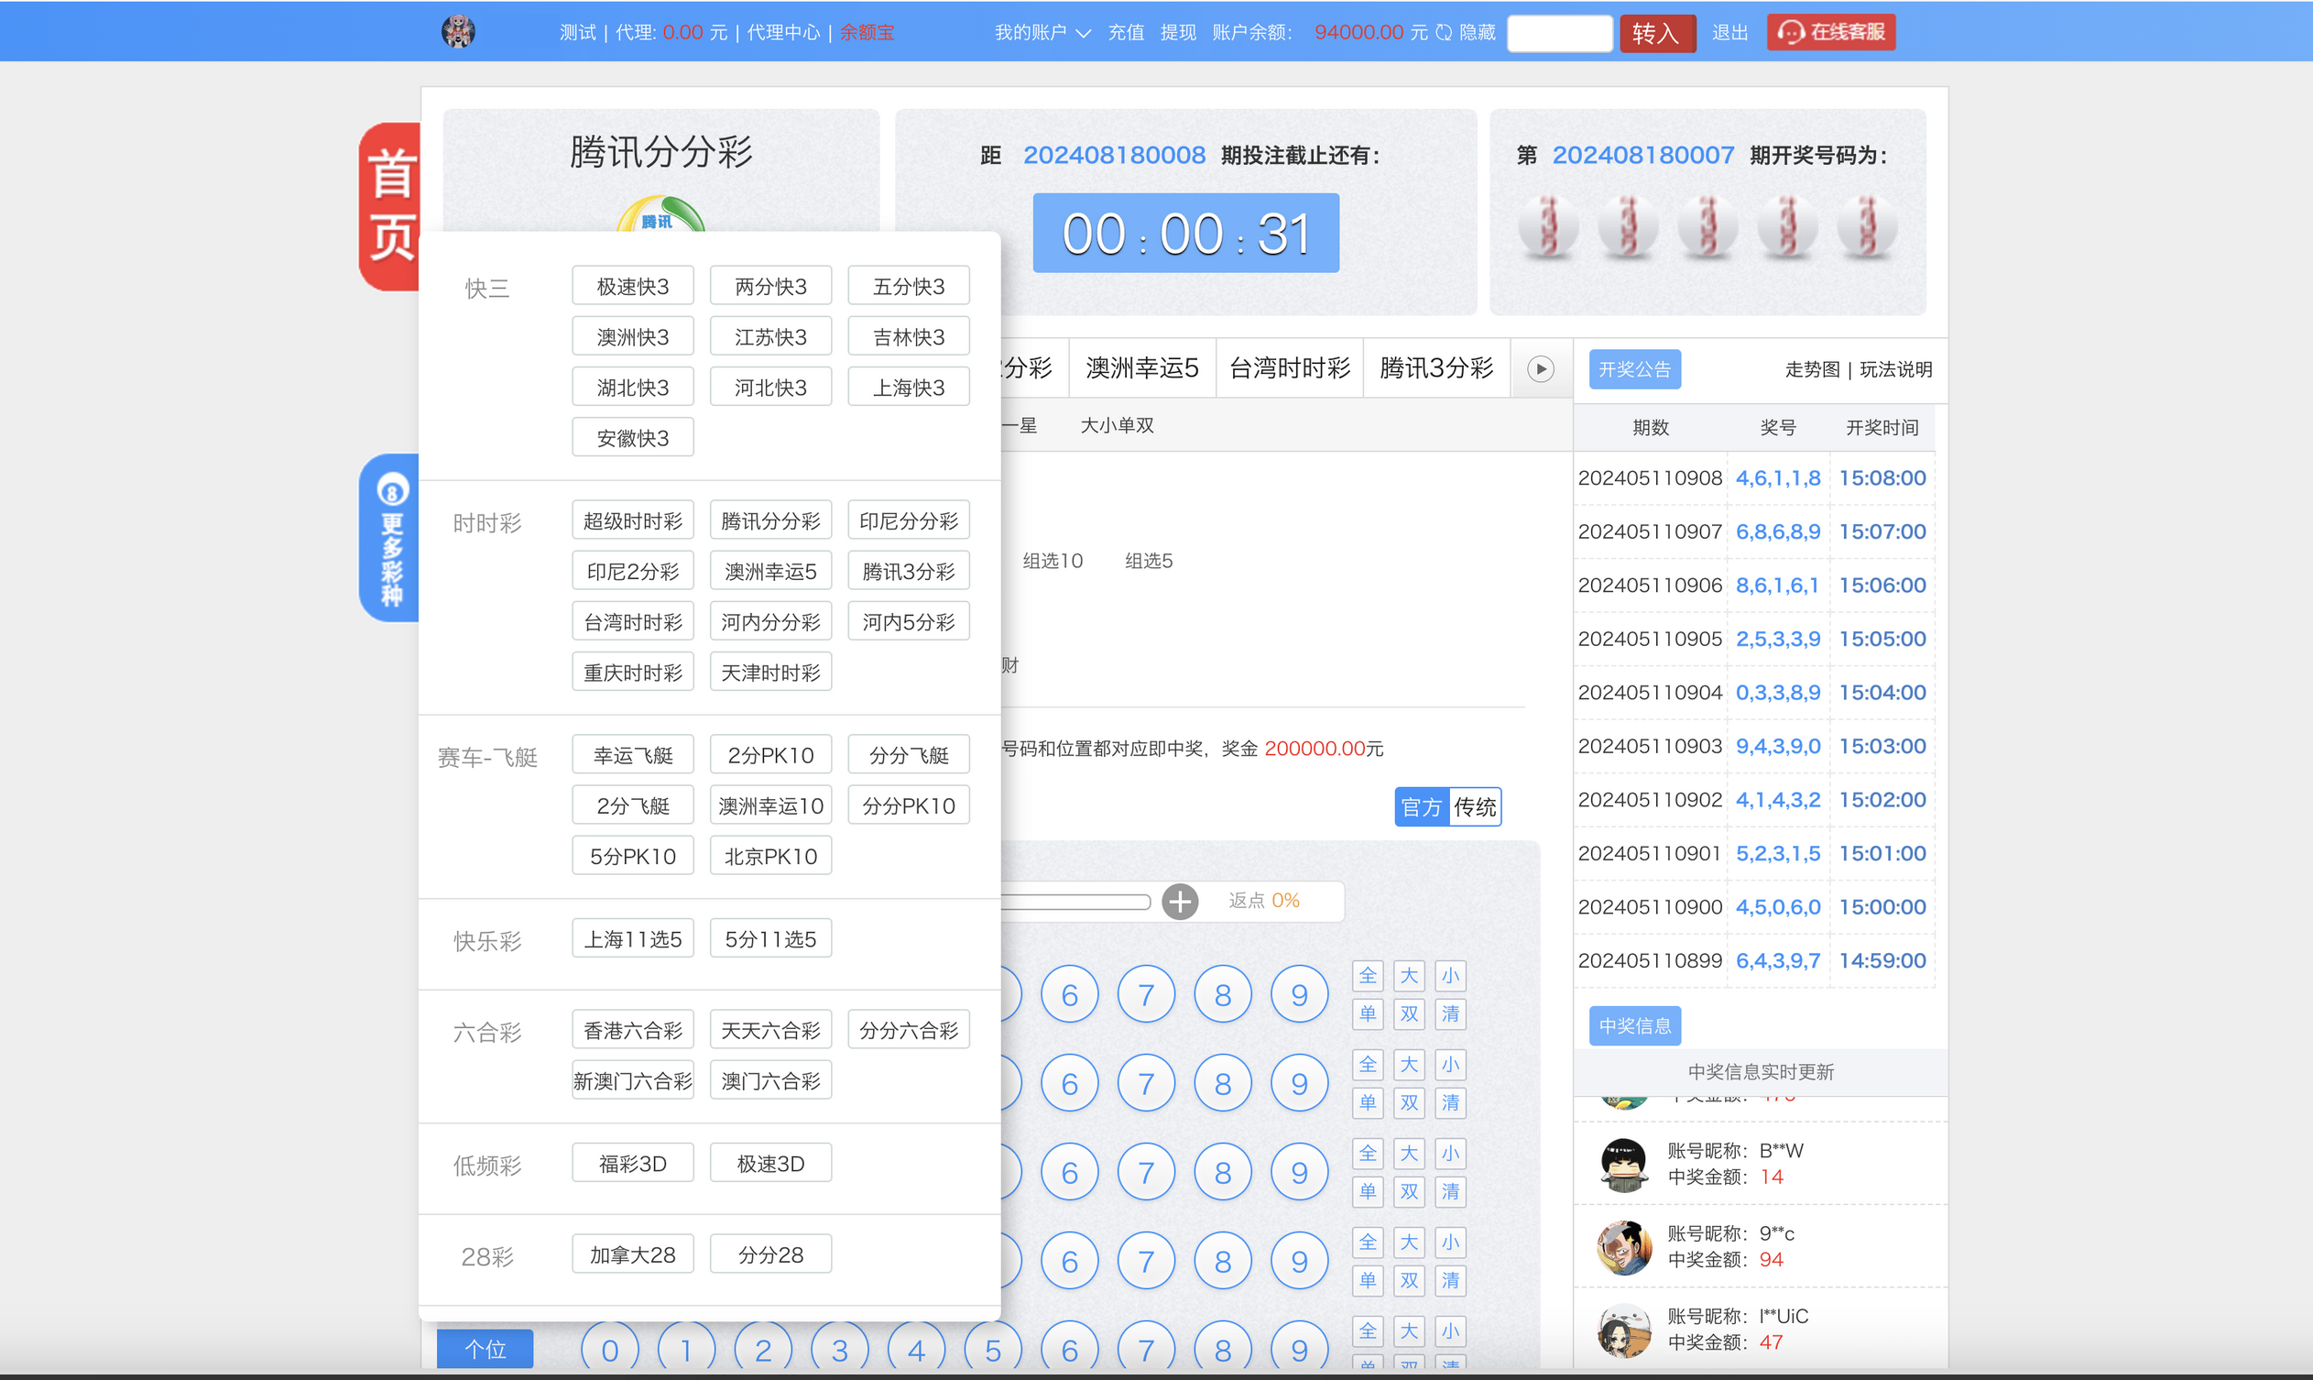Select the official mode toggle

[x=1422, y=806]
